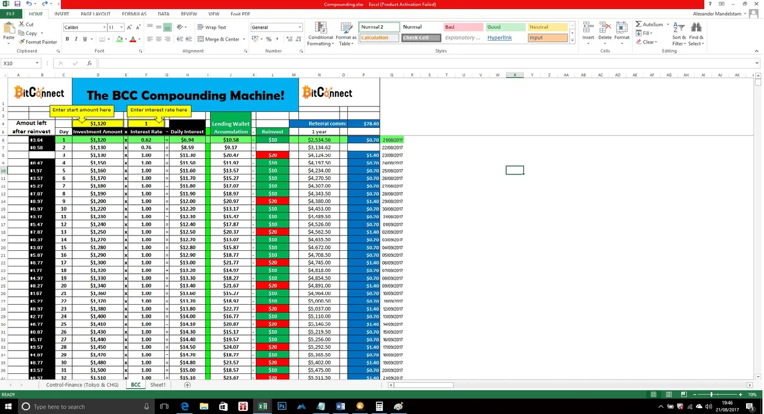The width and height of the screenshot is (764, 414).
Task: Apply the Hyperlink cell style
Action: pyautogui.click(x=506, y=38)
